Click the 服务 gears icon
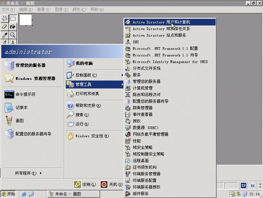This screenshot has height=198, width=263. [x=127, y=75]
